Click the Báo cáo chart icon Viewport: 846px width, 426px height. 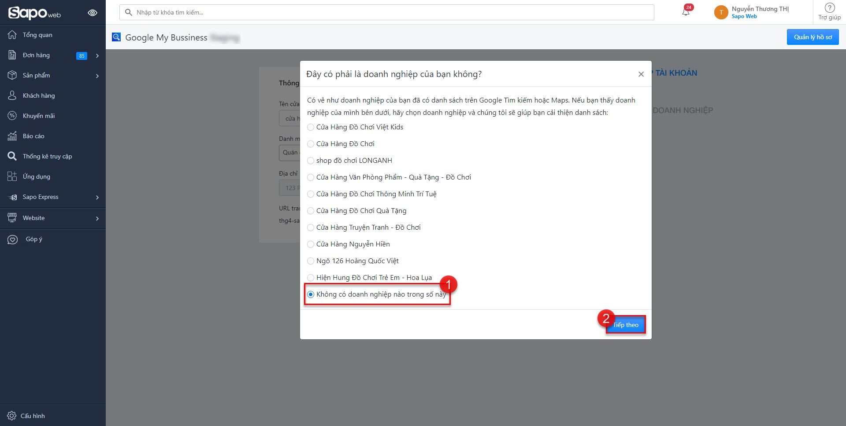coord(12,136)
